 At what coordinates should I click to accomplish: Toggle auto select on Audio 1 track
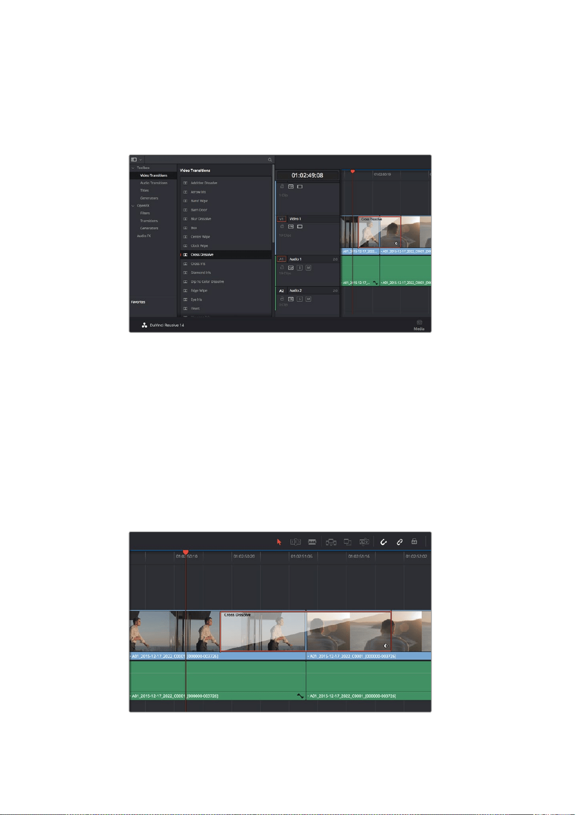(x=291, y=267)
